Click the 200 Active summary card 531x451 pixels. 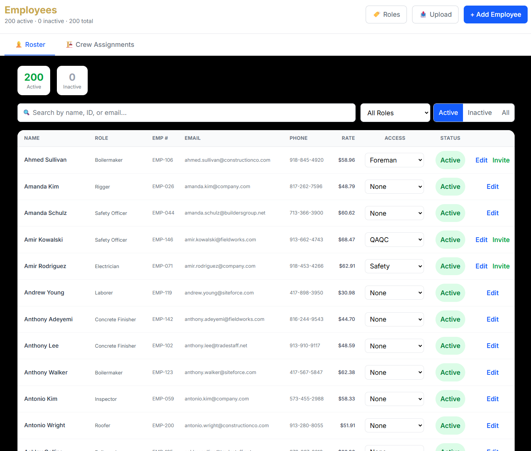coord(34,81)
